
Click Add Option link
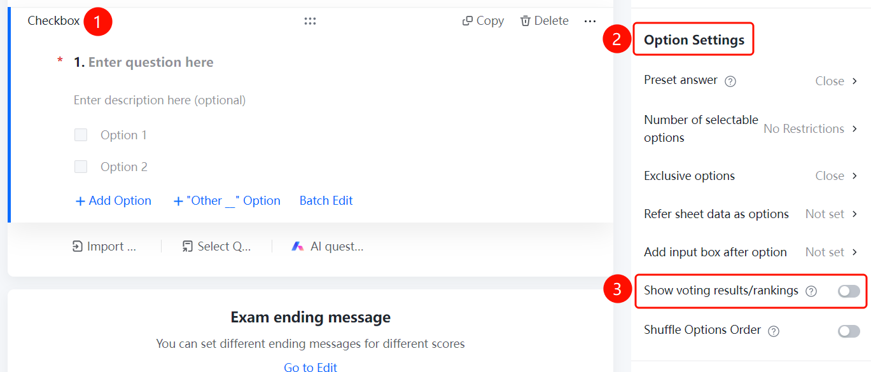(113, 201)
